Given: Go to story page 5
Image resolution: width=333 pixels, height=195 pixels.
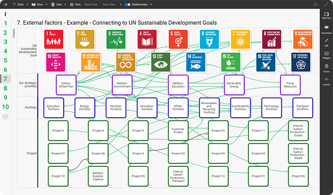Looking at the screenshot, I should click(6, 60).
